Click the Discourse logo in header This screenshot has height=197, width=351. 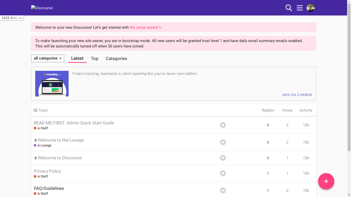click(x=42, y=8)
